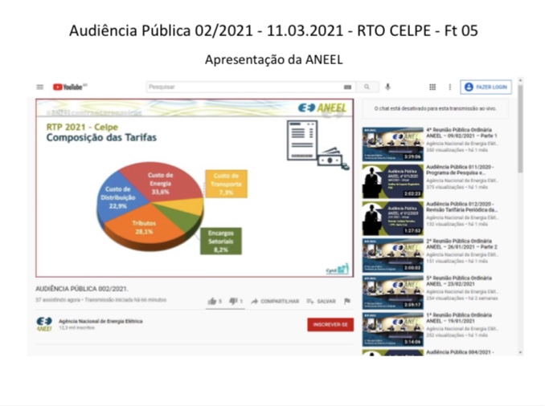The image size is (545, 406).
Task: Activate voice search microphone icon
Action: 387,87
